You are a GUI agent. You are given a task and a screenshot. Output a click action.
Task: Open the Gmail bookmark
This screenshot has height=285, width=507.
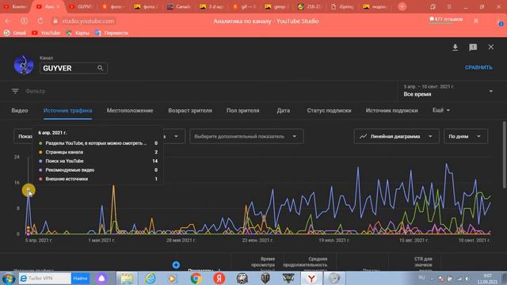(x=15, y=33)
